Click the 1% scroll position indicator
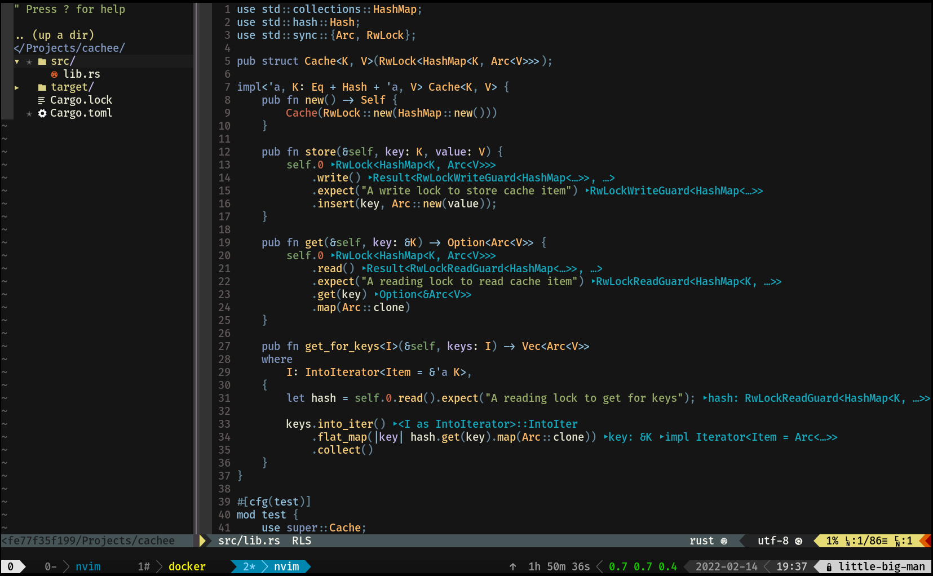The image size is (933, 576). (832, 540)
